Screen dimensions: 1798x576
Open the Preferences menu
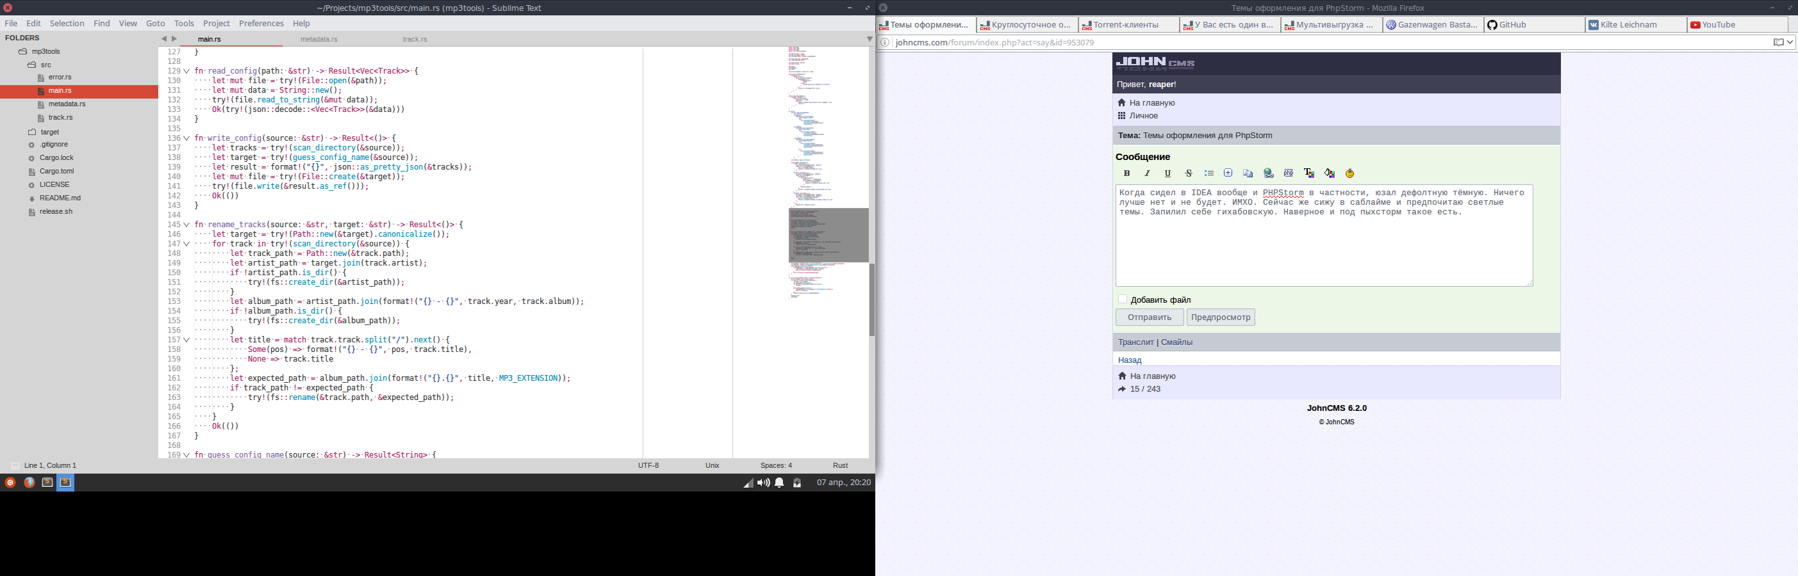(x=261, y=24)
